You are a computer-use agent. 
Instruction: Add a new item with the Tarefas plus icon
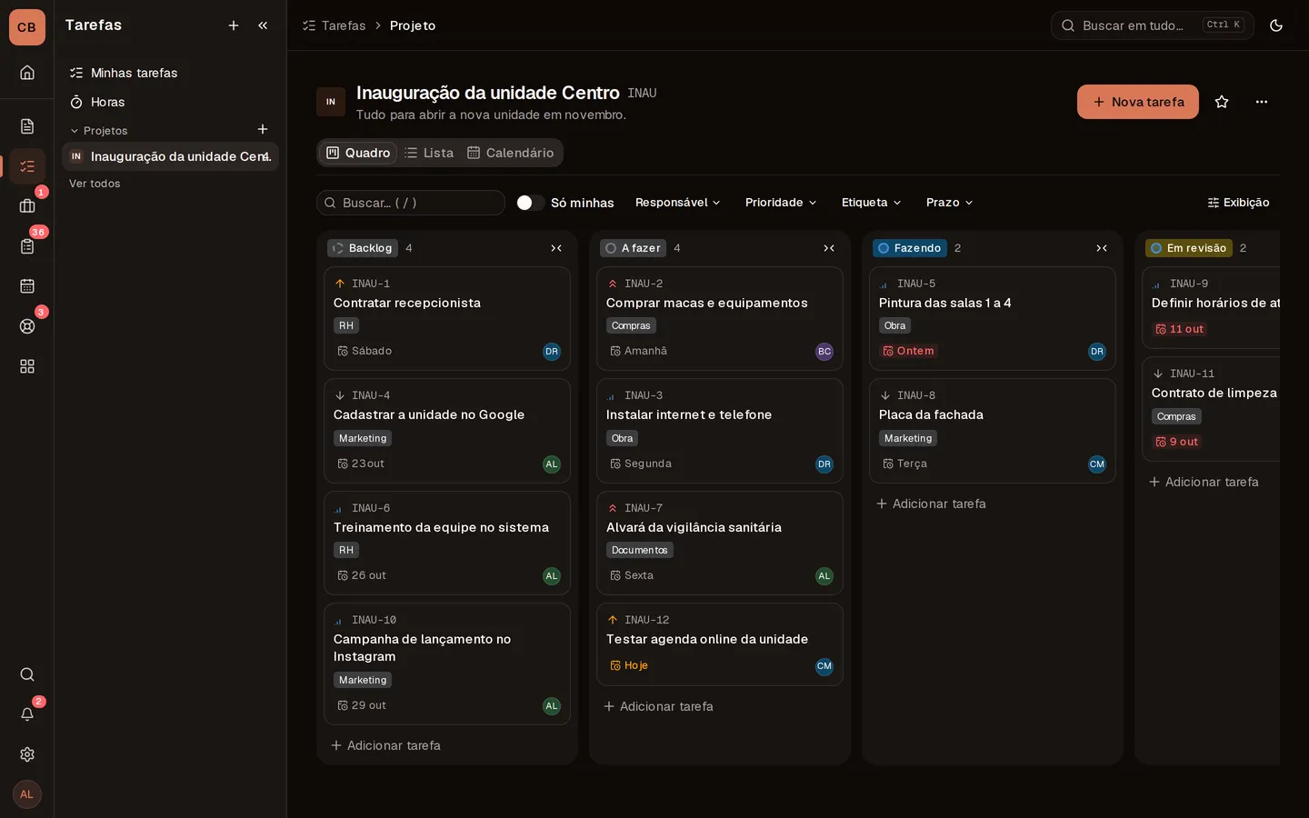234,25
